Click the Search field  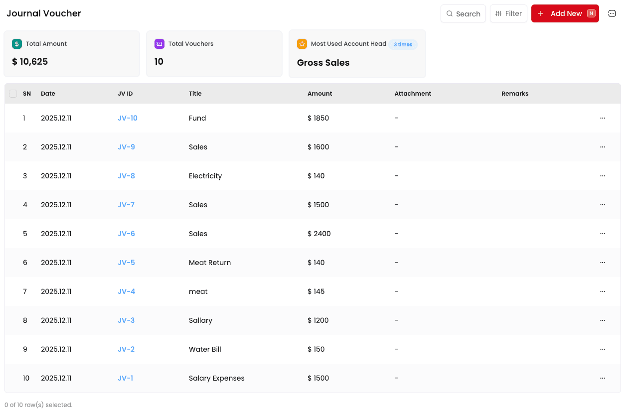(463, 13)
